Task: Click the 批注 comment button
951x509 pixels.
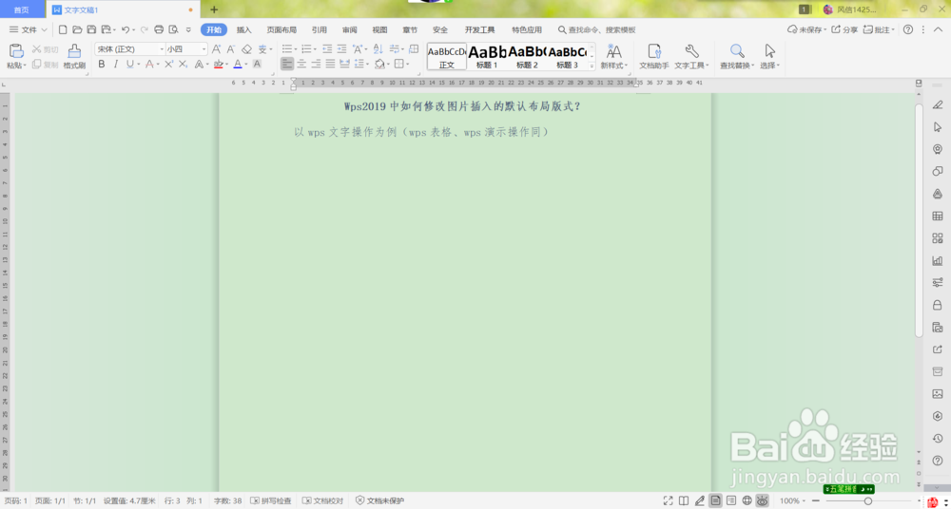Action: click(x=880, y=29)
